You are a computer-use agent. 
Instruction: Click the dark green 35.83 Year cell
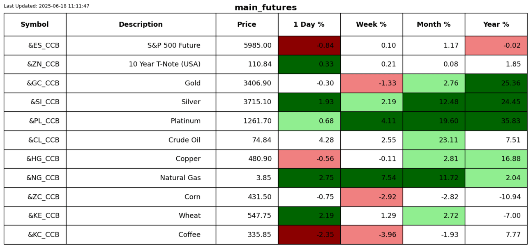pyautogui.click(x=496, y=121)
